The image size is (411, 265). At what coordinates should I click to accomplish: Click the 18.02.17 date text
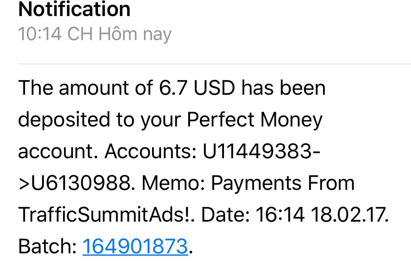350,215
